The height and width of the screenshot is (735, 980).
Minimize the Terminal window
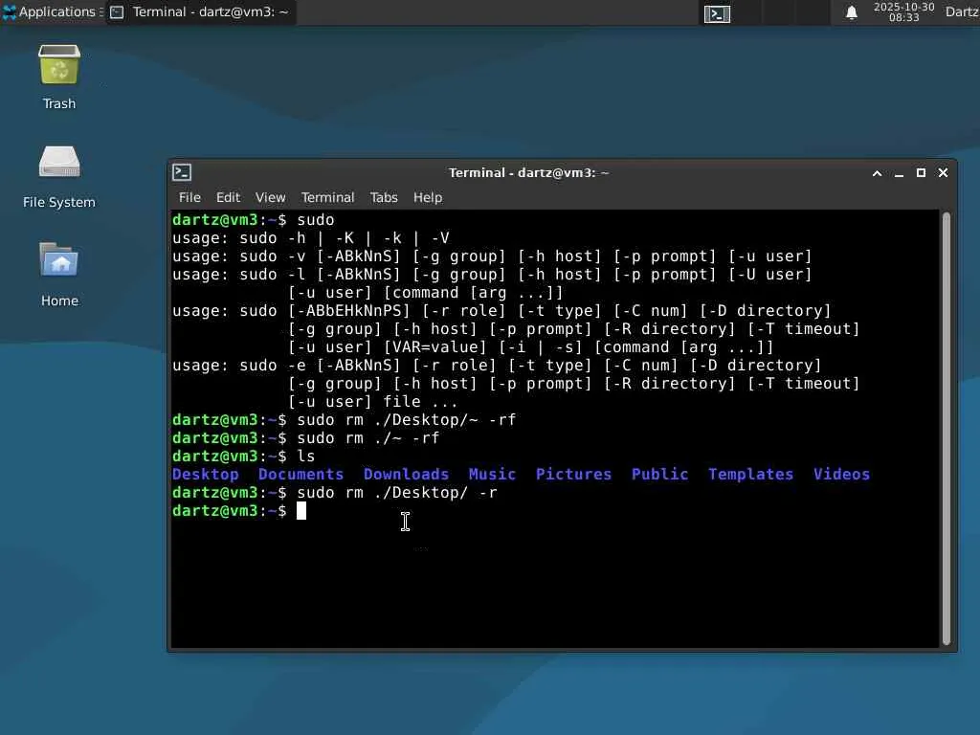coord(899,173)
